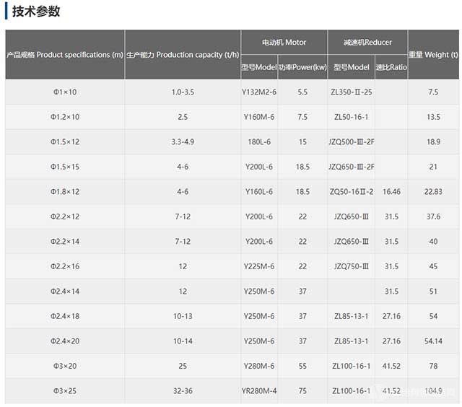Click the 16.46 ratio value
The height and width of the screenshot is (407, 462).
[x=391, y=192]
